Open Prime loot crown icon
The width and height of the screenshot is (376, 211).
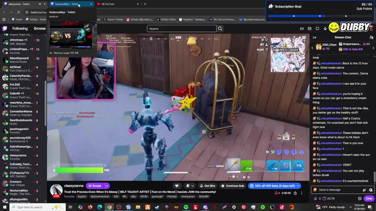point(302,29)
